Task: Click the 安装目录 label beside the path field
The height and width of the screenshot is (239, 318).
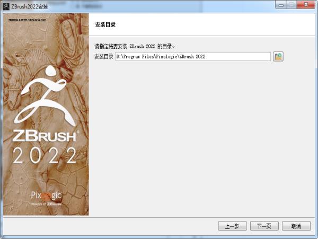Action: click(104, 56)
